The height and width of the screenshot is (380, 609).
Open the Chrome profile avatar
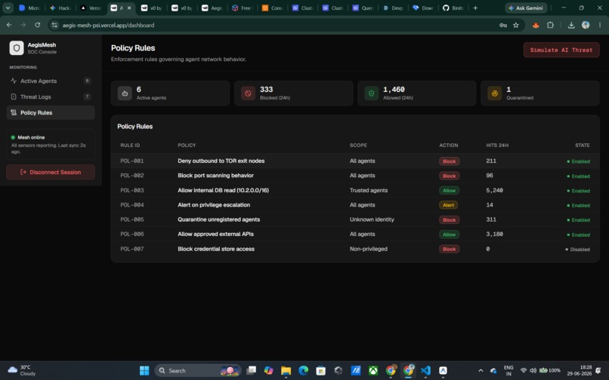pyautogui.click(x=586, y=25)
